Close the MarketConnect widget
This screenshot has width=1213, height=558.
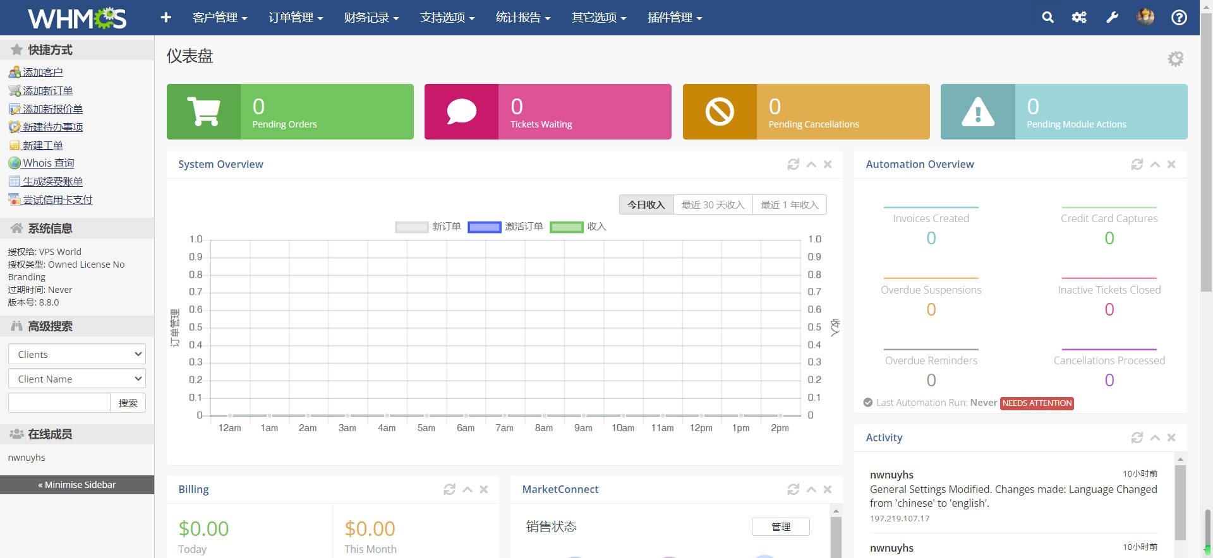828,489
